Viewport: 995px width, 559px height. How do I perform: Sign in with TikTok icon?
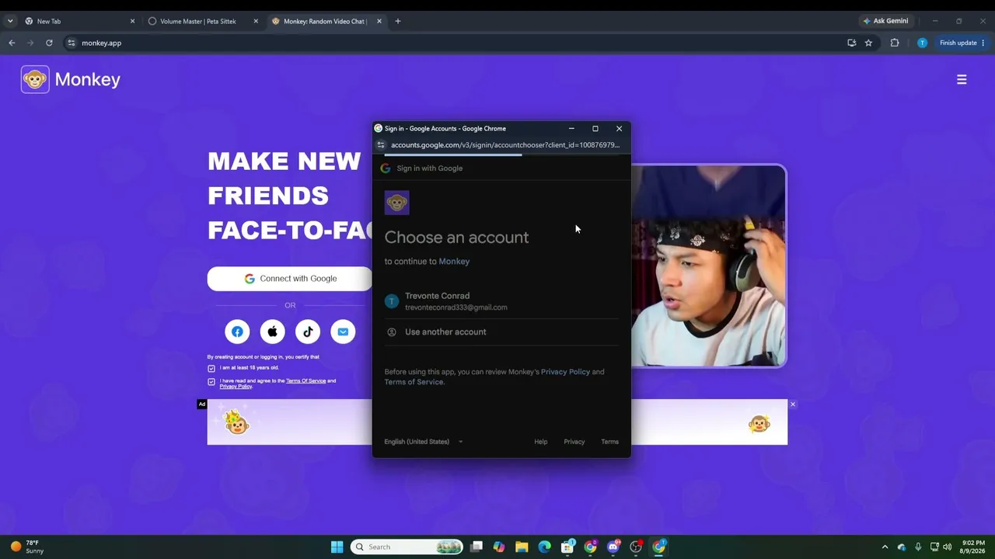click(x=308, y=332)
